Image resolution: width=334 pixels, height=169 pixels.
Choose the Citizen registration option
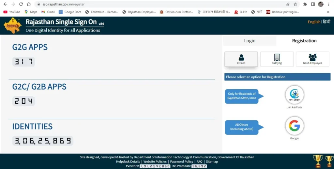point(241,59)
